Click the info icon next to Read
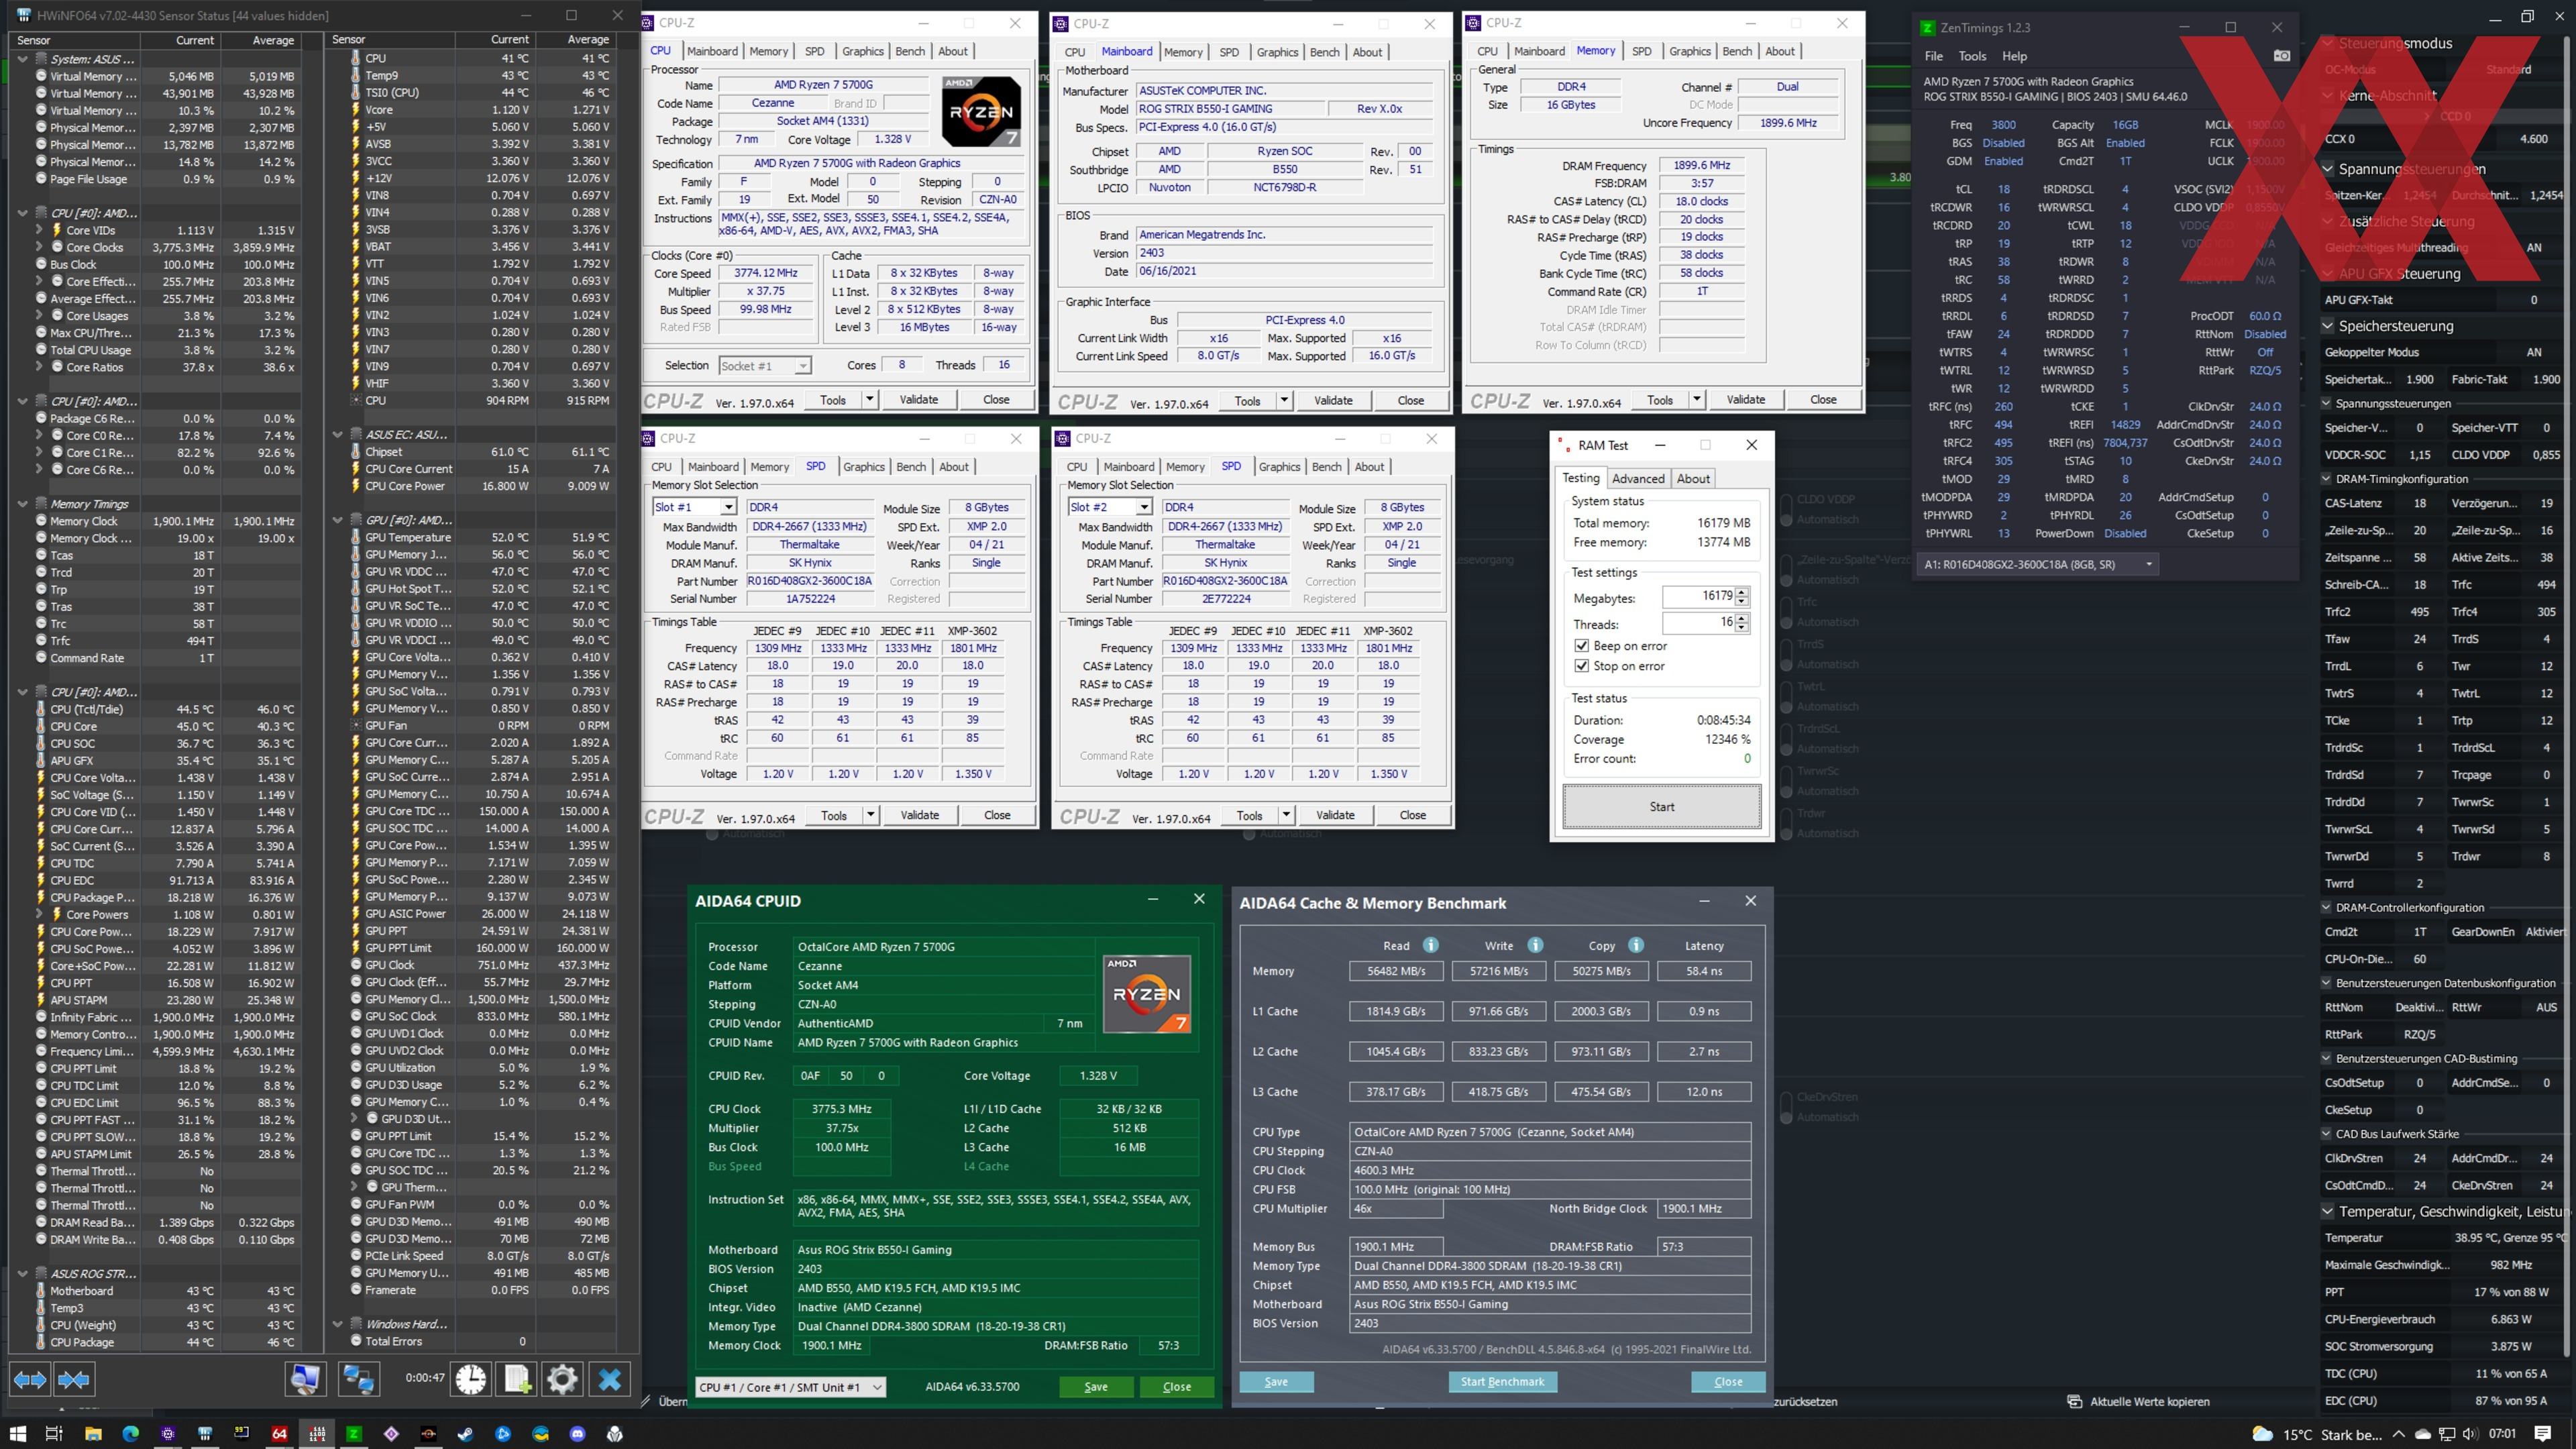The image size is (2576, 1449). tap(1431, 945)
